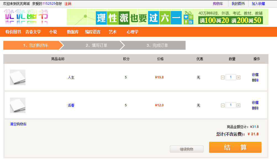Click the 继续购物 button
Screen dimensions: 277x163
pyautogui.click(x=186, y=149)
